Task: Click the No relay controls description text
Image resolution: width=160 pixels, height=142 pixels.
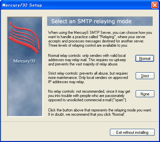Action: (x=89, y=96)
